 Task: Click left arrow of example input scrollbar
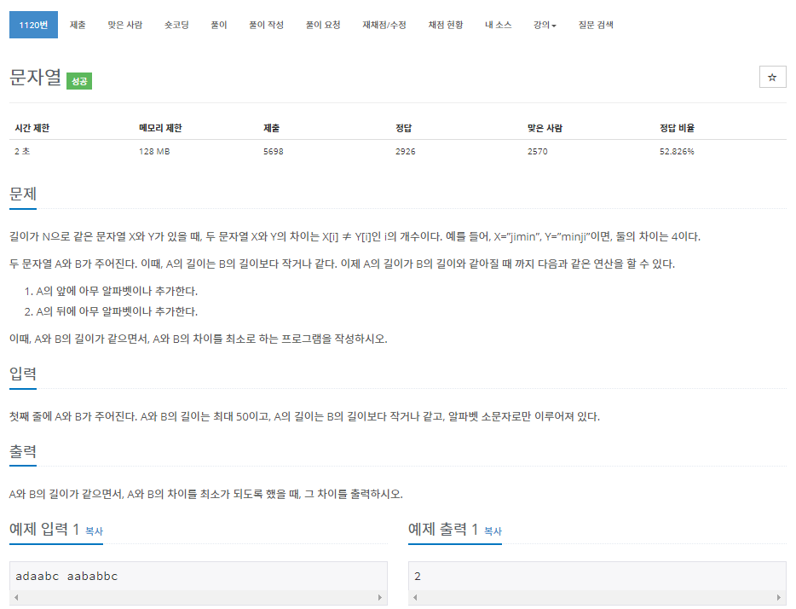coord(16,597)
